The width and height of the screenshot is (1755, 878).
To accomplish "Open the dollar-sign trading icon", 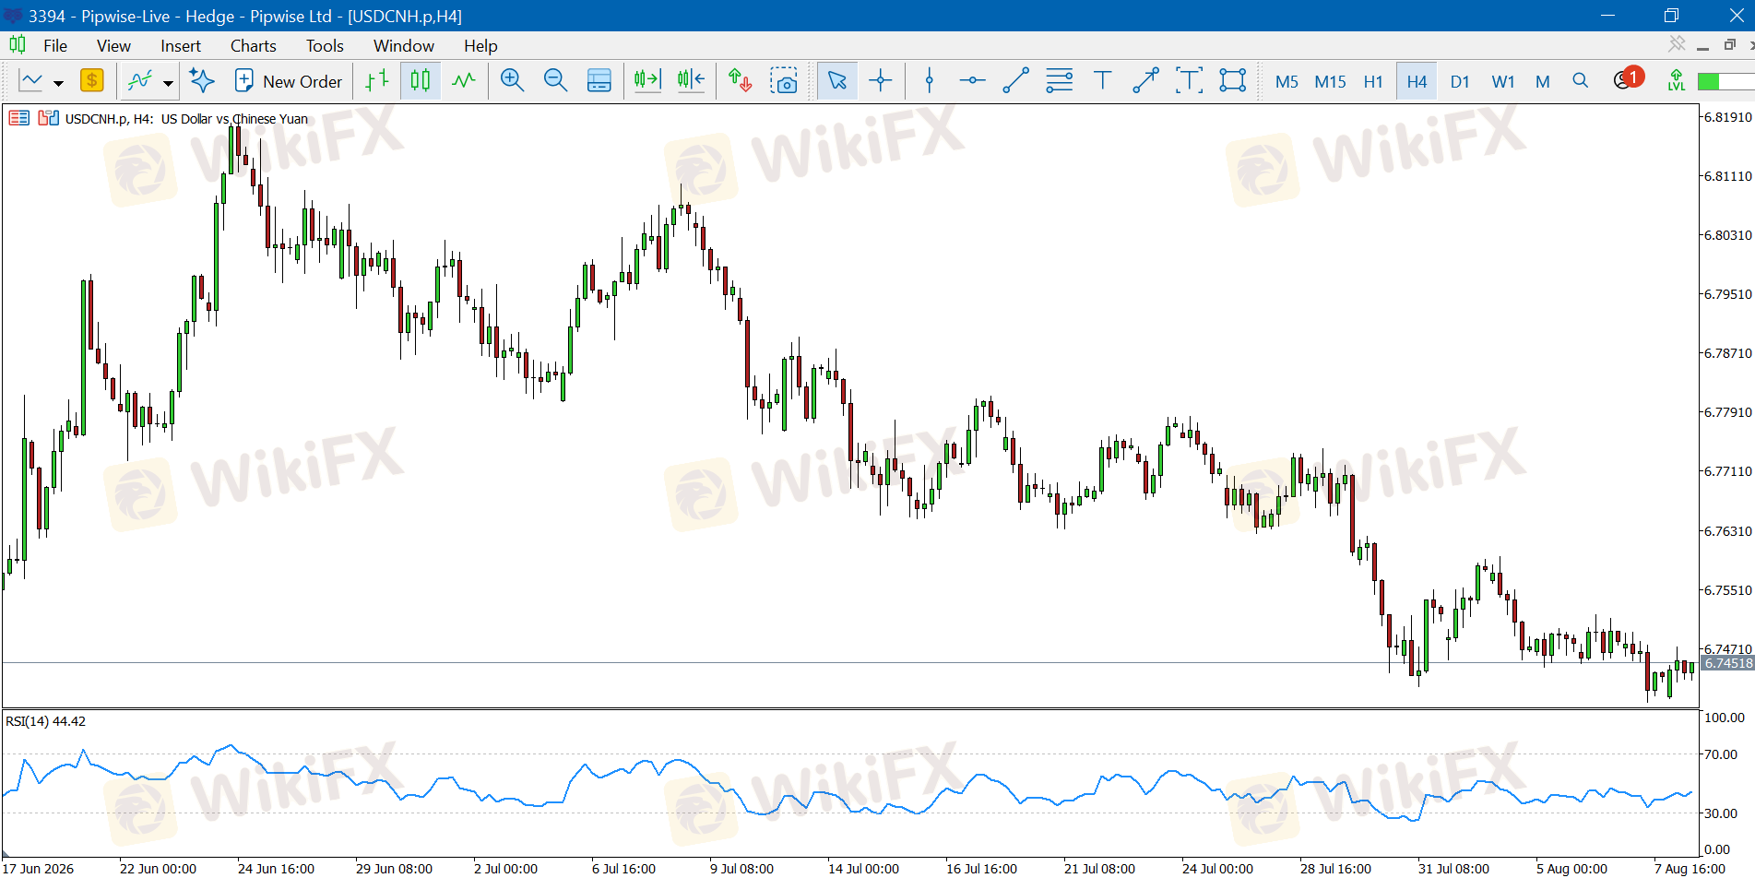I will [x=92, y=81].
